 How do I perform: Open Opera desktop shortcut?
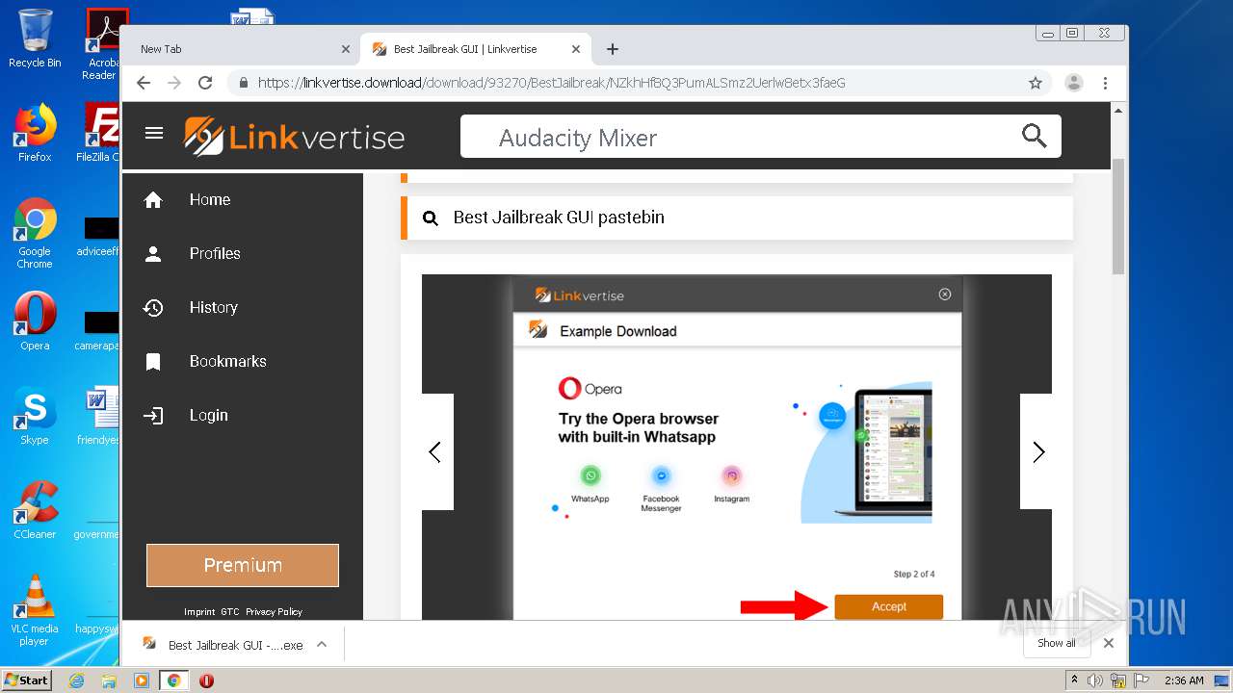[x=35, y=321]
